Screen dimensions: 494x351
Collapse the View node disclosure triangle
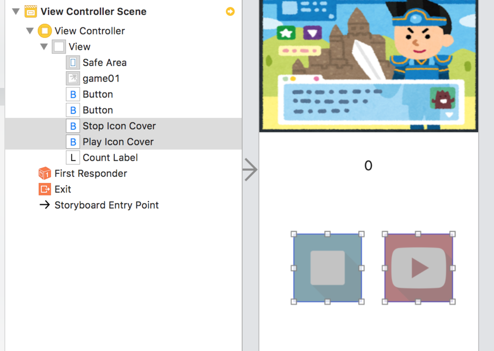tap(44, 47)
